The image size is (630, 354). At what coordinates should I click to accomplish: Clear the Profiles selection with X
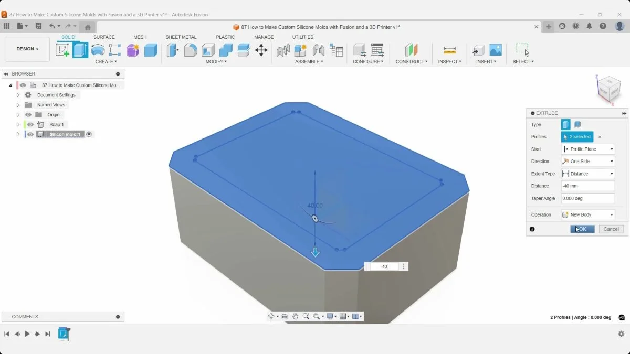600,137
